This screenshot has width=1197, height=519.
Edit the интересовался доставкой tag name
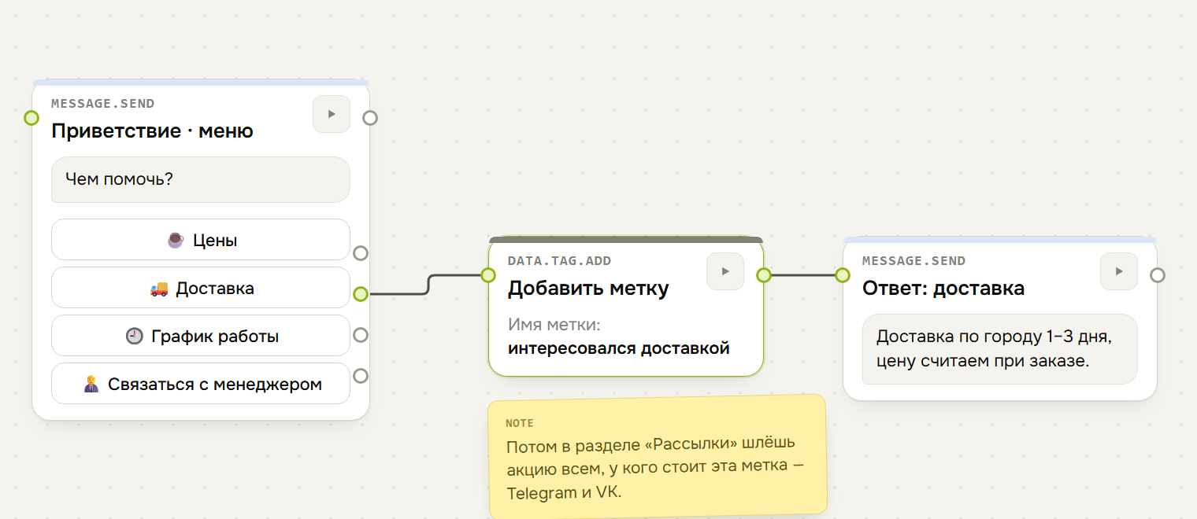click(619, 348)
